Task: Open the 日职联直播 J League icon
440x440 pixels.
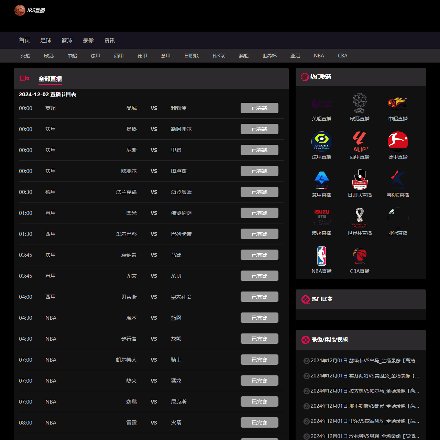Action: tap(360, 180)
